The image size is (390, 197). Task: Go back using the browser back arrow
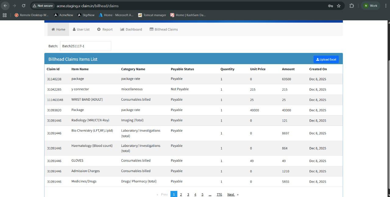pos(5,6)
